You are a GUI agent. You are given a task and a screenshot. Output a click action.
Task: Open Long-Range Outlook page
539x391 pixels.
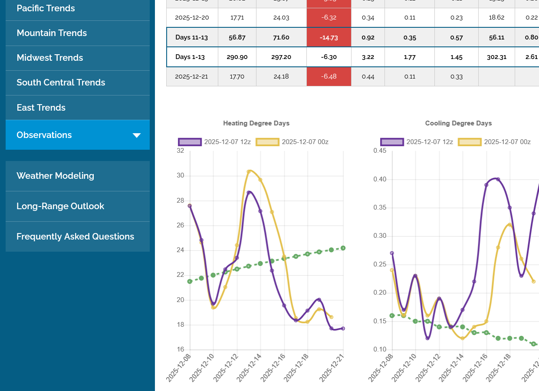click(60, 206)
